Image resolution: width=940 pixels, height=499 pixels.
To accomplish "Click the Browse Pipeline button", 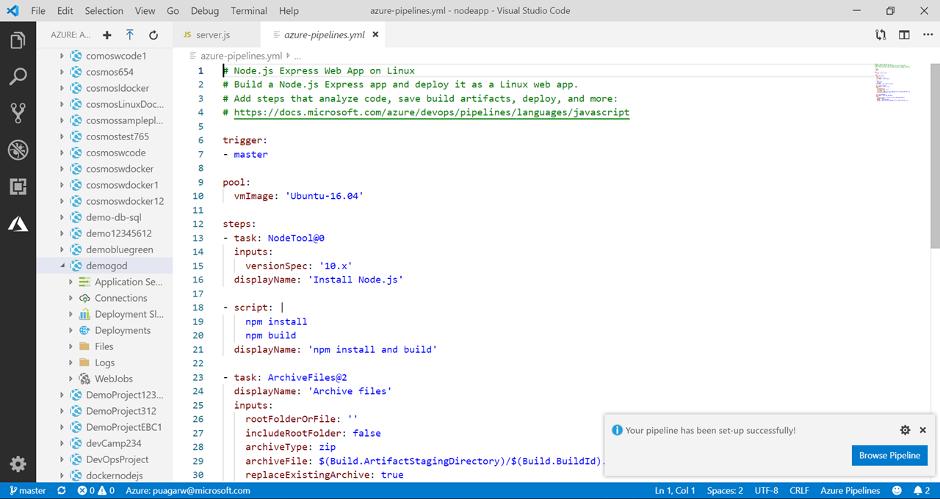I will click(x=889, y=455).
